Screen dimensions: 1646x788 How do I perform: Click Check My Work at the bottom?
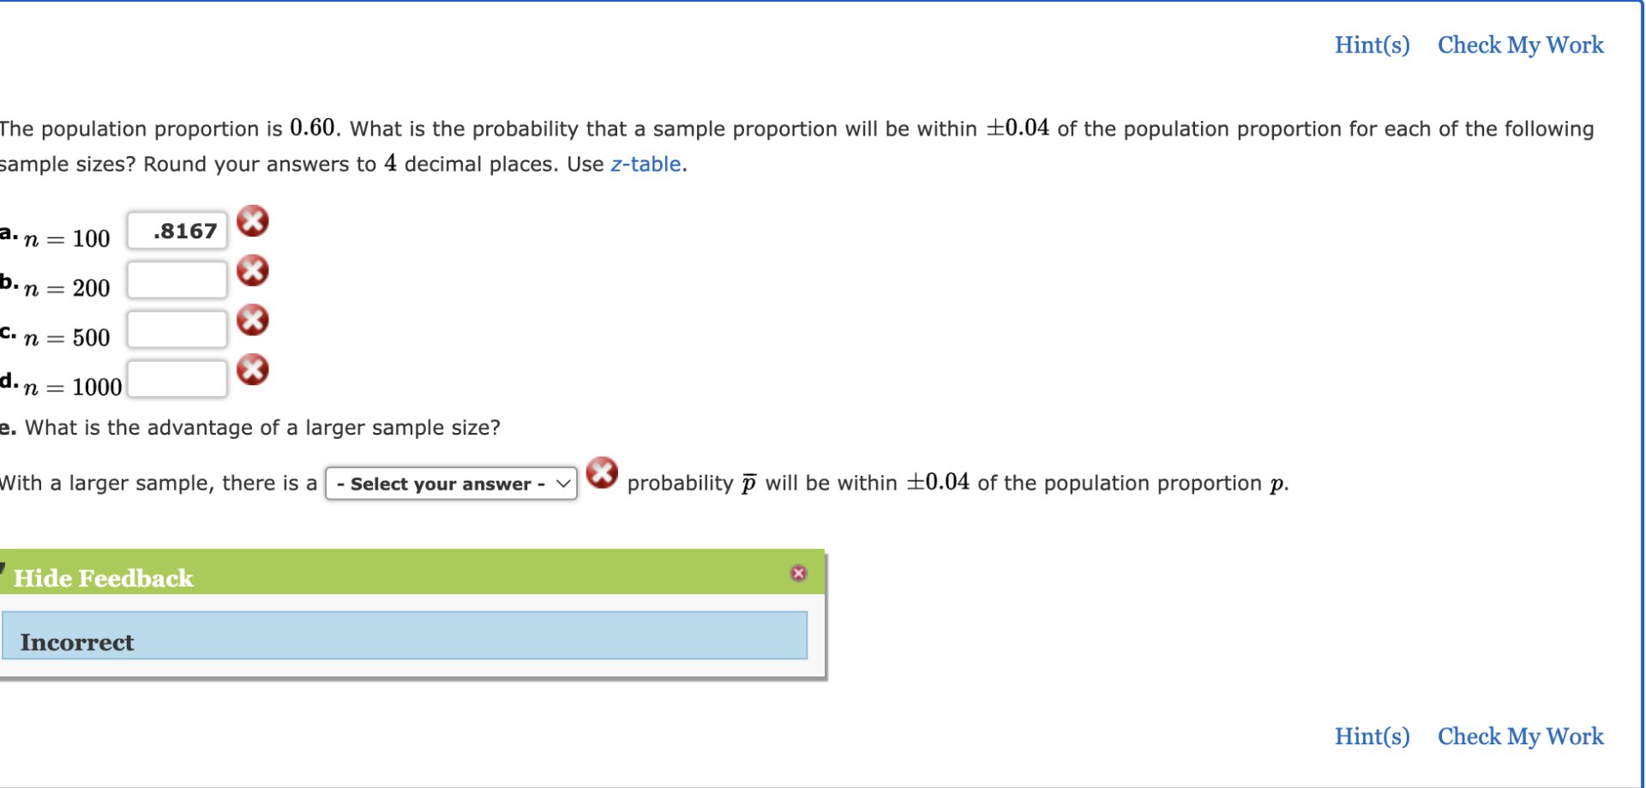pos(1520,736)
